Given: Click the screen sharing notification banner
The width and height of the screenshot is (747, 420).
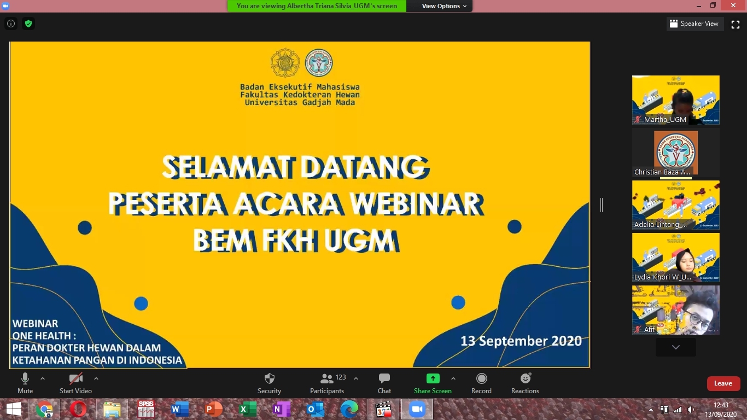Looking at the screenshot, I should pos(317,6).
